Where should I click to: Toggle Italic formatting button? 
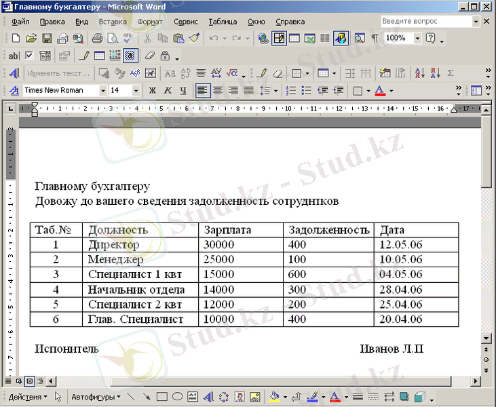pyautogui.click(x=168, y=90)
